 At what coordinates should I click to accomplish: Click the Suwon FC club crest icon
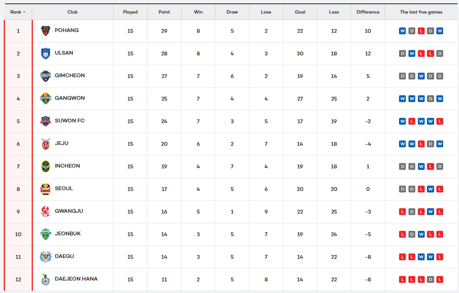[x=46, y=121]
